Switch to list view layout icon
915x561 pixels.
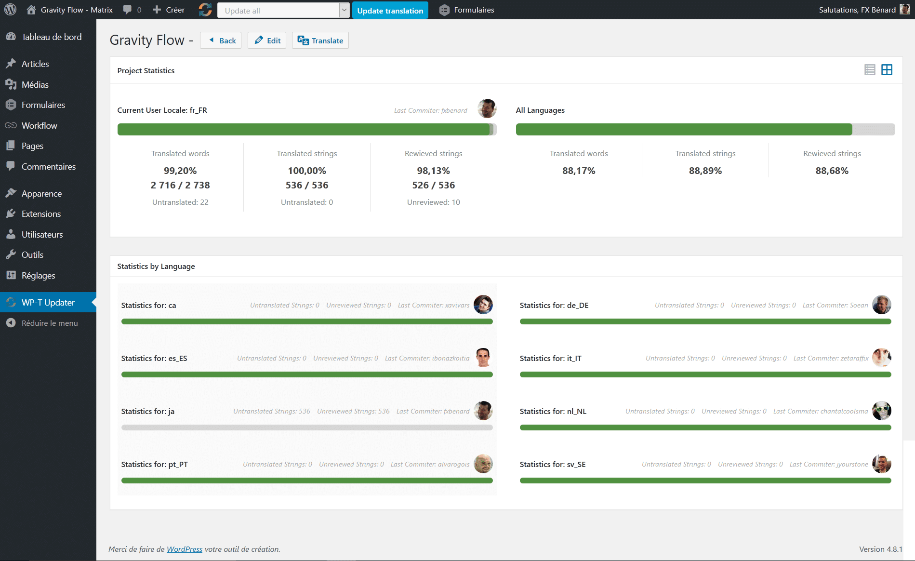click(870, 70)
